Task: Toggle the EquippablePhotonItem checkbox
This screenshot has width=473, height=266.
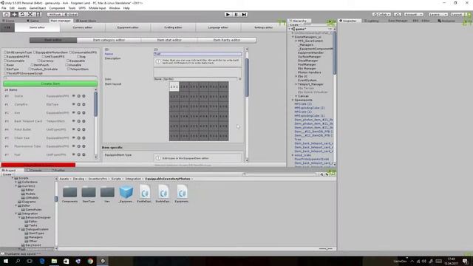Action: point(35,52)
